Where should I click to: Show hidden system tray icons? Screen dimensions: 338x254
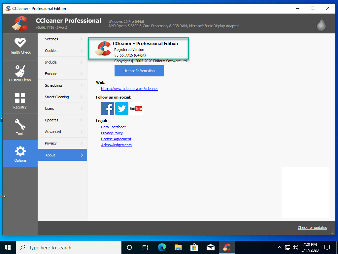[x=279, y=247]
